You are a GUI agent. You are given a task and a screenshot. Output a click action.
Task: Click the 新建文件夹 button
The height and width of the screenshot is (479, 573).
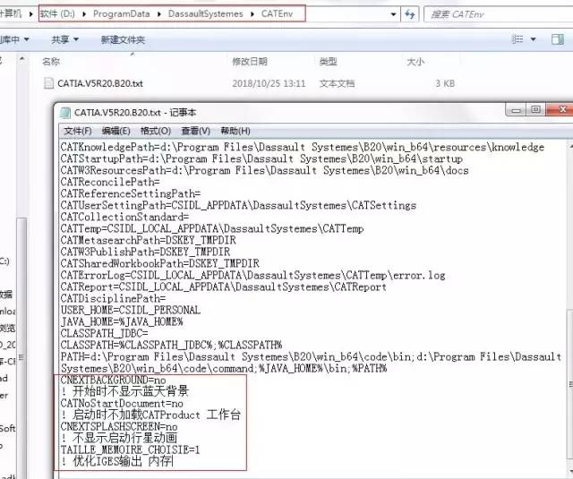tap(123, 39)
